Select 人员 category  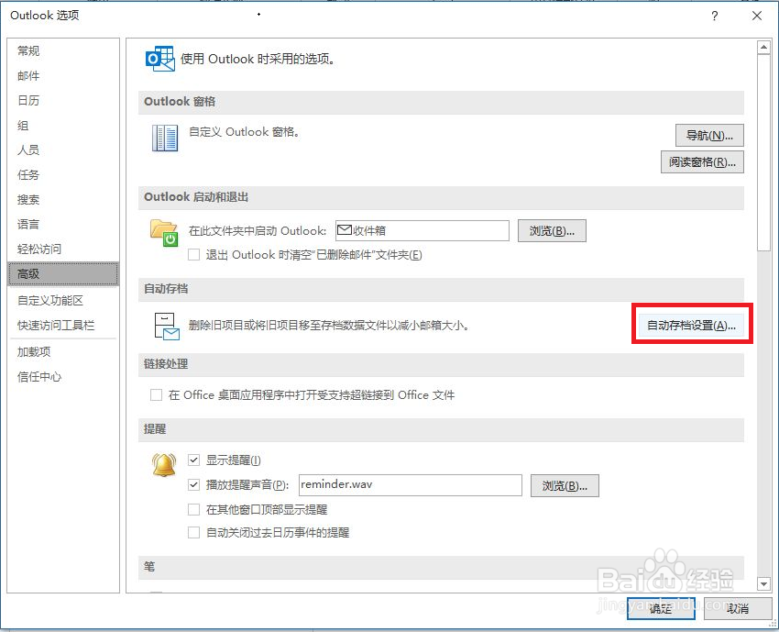[63, 150]
